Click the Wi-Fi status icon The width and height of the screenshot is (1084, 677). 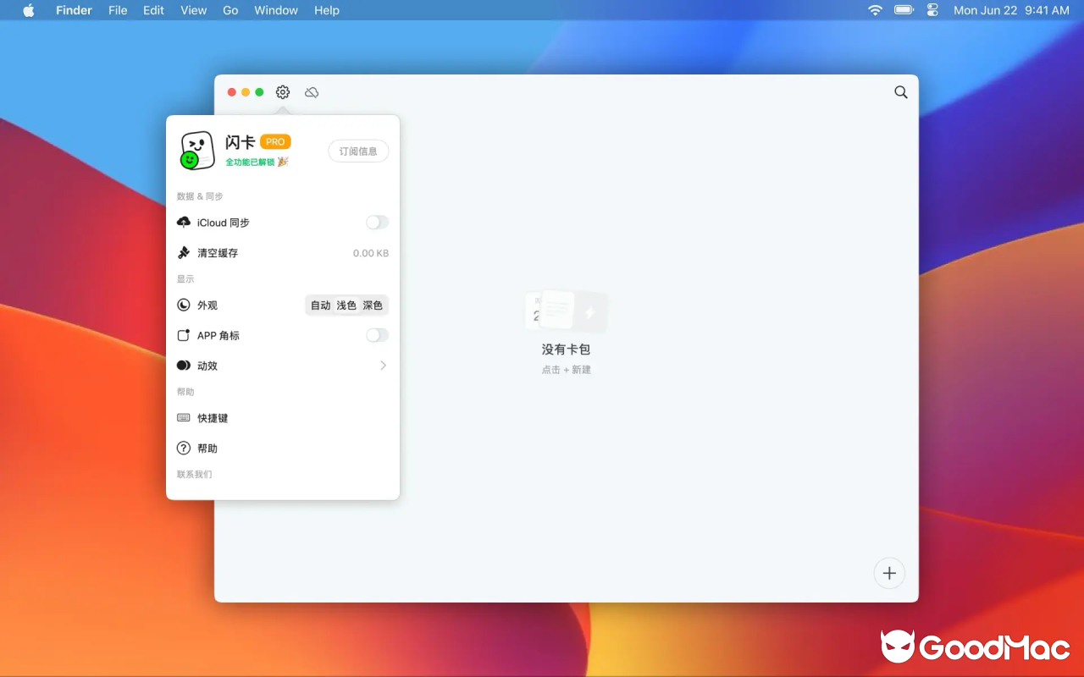875,10
